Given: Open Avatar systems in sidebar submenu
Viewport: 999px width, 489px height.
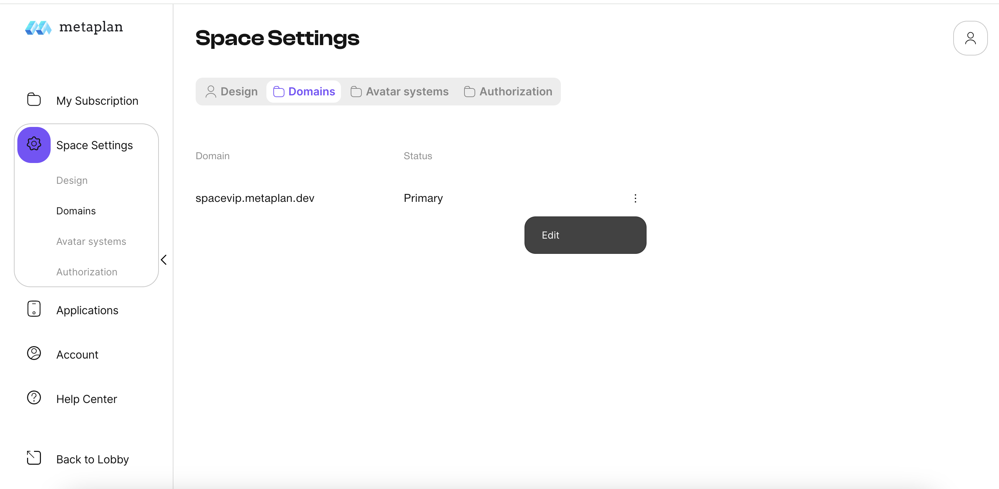Looking at the screenshot, I should pos(91,241).
